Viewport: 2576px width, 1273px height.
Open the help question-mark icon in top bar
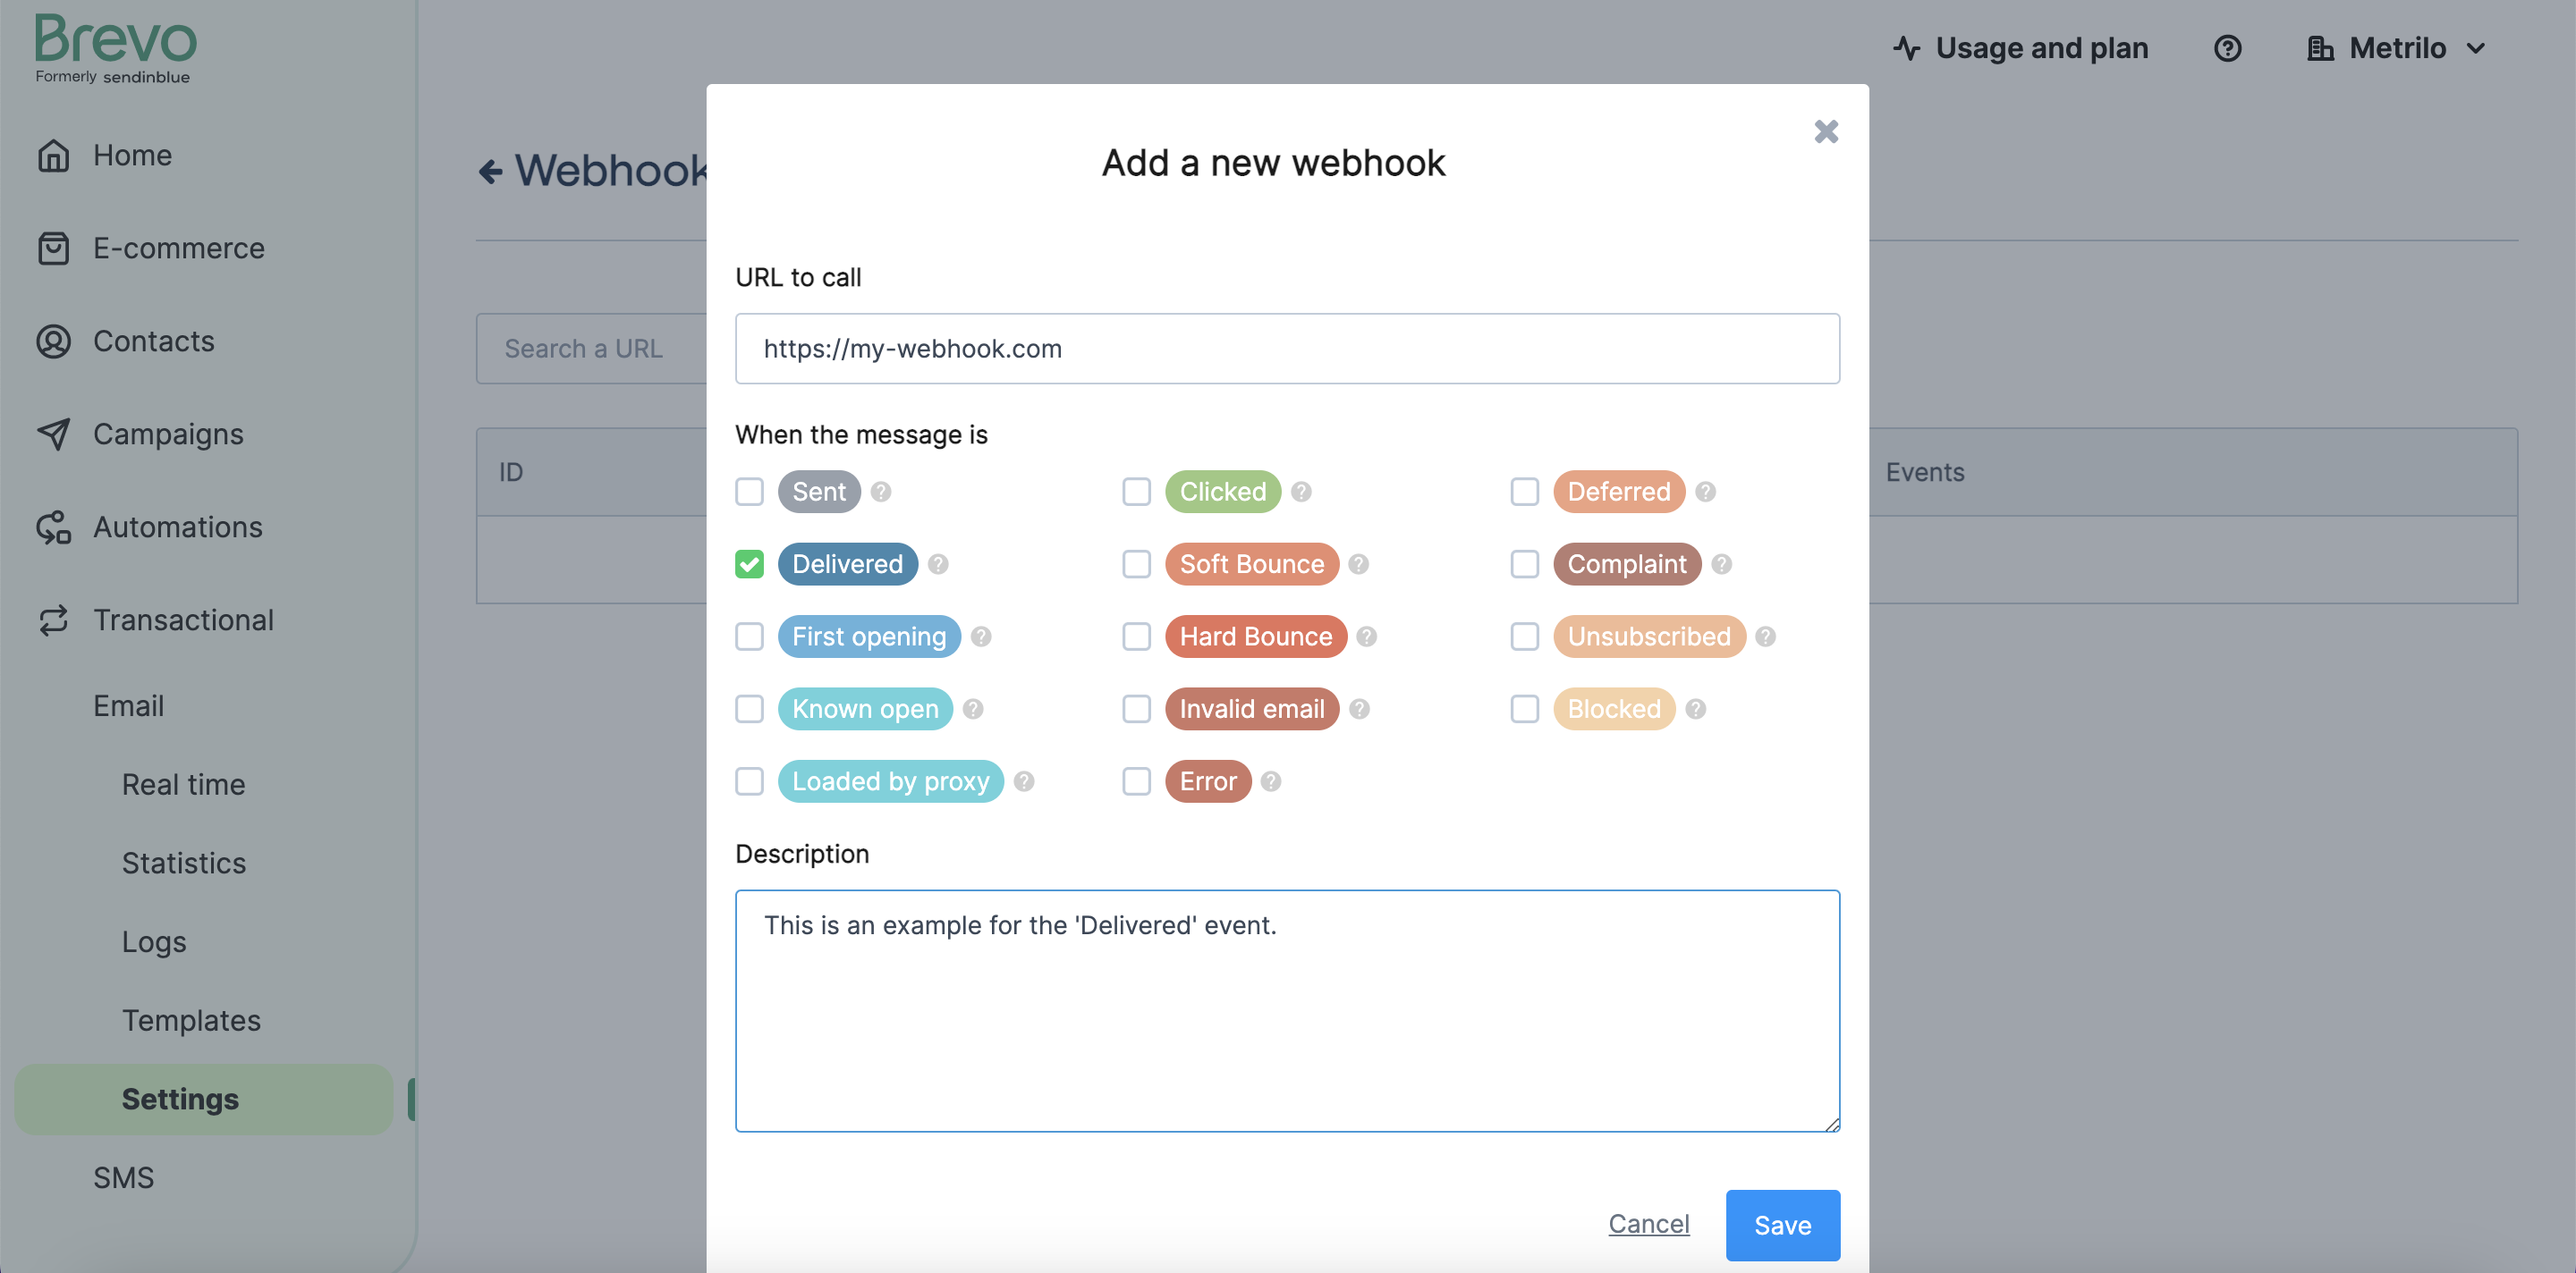point(2228,48)
